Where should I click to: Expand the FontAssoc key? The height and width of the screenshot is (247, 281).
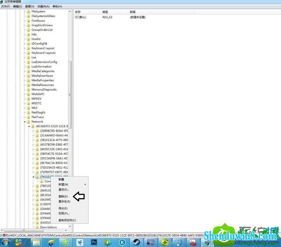tap(25, 21)
